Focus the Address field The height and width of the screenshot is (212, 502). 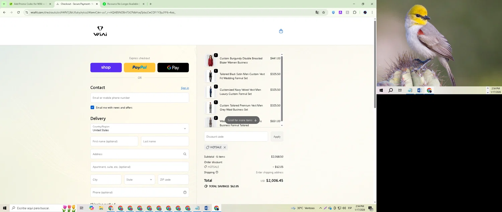pyautogui.click(x=140, y=154)
